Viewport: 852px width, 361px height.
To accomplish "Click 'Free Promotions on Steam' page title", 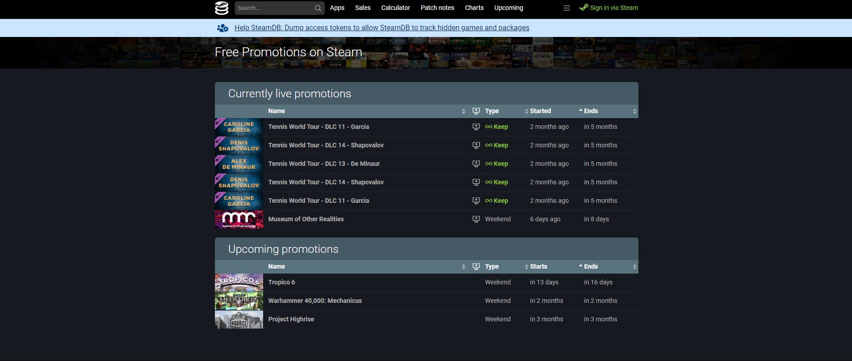I will 288,52.
